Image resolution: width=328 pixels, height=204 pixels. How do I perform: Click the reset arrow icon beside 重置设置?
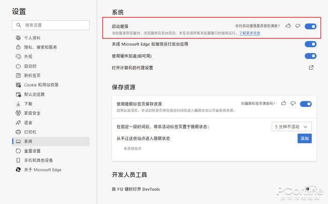point(18,151)
